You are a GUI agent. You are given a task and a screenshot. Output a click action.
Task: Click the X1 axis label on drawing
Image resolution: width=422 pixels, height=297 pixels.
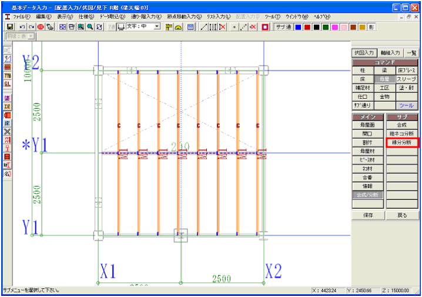[108, 271]
